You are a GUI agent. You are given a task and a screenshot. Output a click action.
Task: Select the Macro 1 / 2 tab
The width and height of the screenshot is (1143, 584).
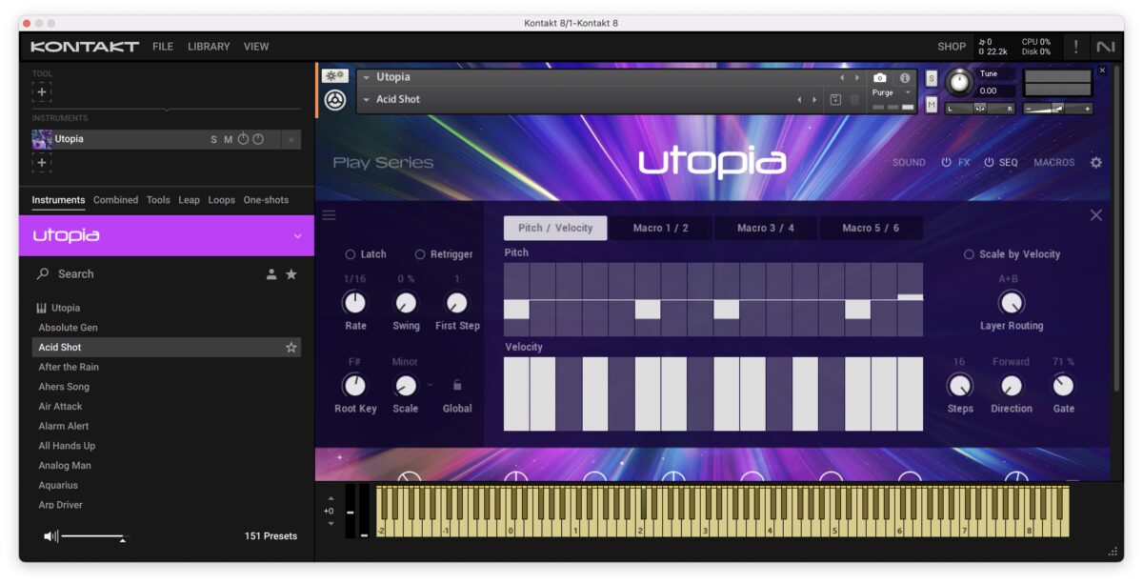tap(660, 228)
